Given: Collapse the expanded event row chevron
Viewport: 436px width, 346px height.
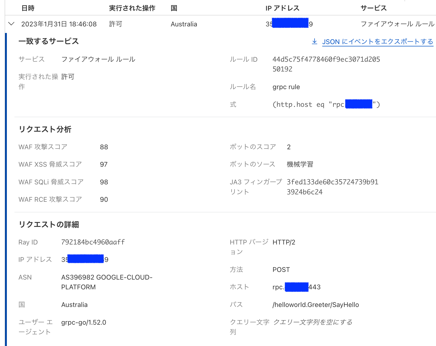Looking at the screenshot, I should [11, 24].
